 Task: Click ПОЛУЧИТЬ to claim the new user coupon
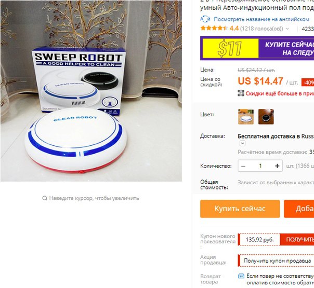pyautogui.click(x=297, y=239)
